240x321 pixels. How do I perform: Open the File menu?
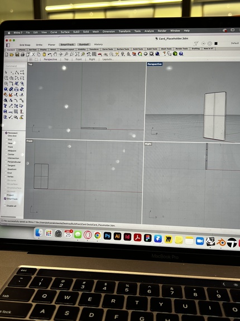point(28,32)
